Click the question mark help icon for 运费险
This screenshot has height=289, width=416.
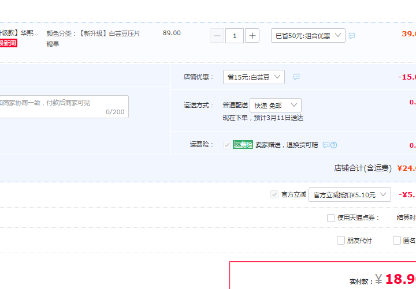[x=334, y=145]
